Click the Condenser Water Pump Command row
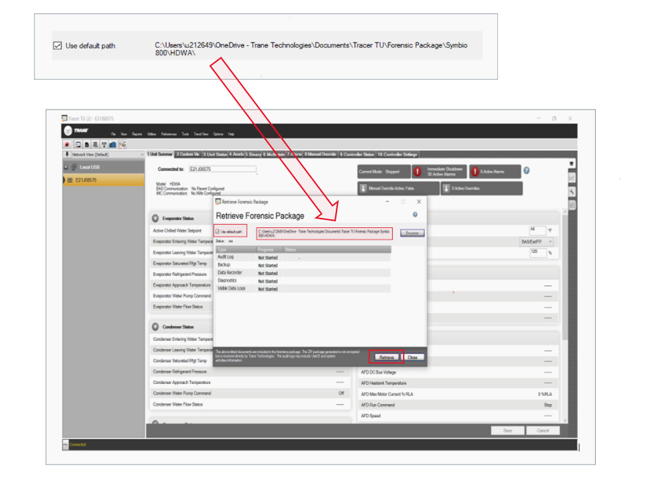The height and width of the screenshot is (491, 649). click(x=249, y=393)
